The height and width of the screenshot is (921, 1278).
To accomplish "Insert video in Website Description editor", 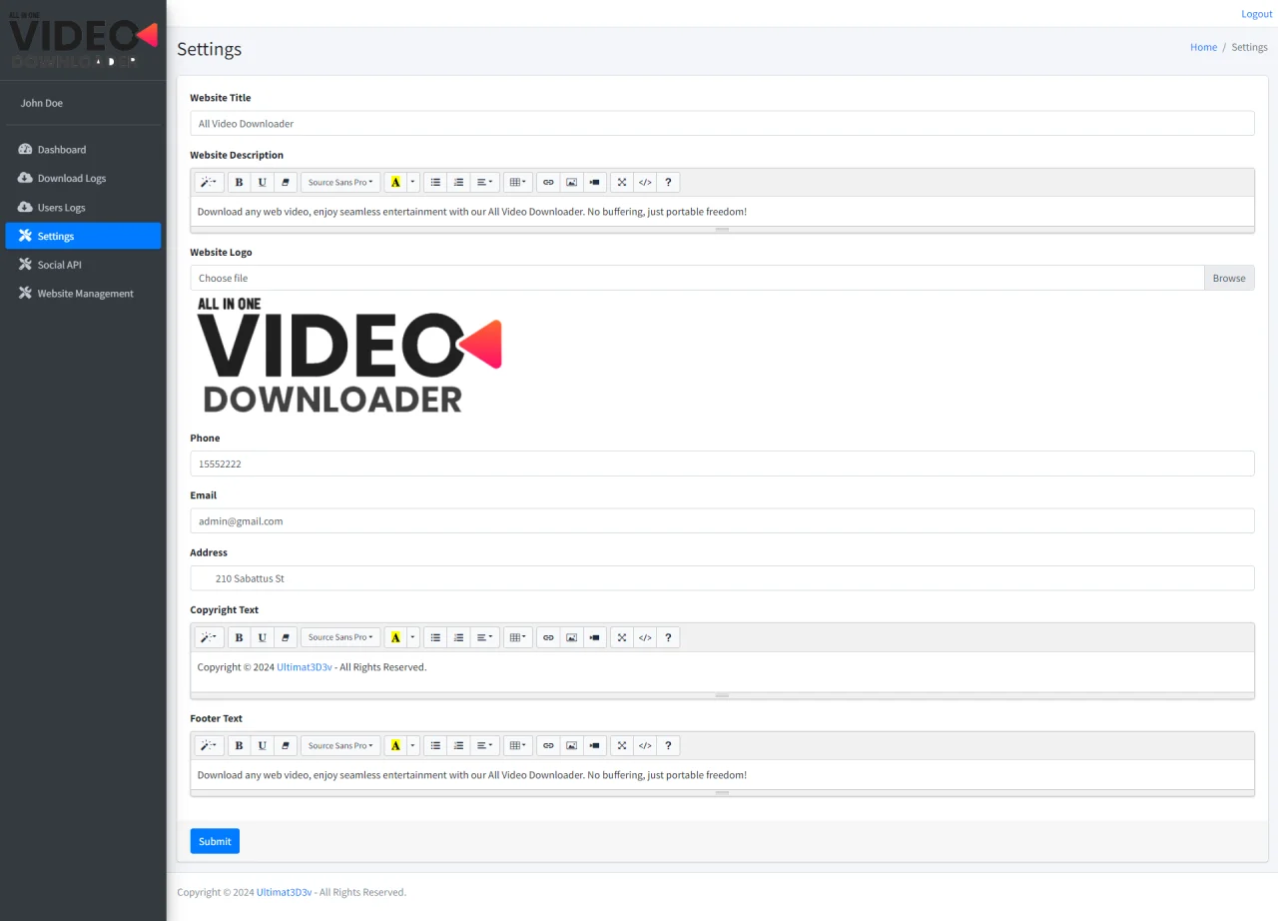I will pyautogui.click(x=595, y=183).
